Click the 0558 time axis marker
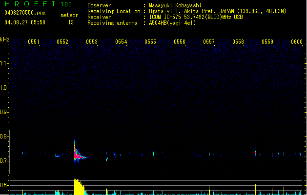 (x=238, y=42)
